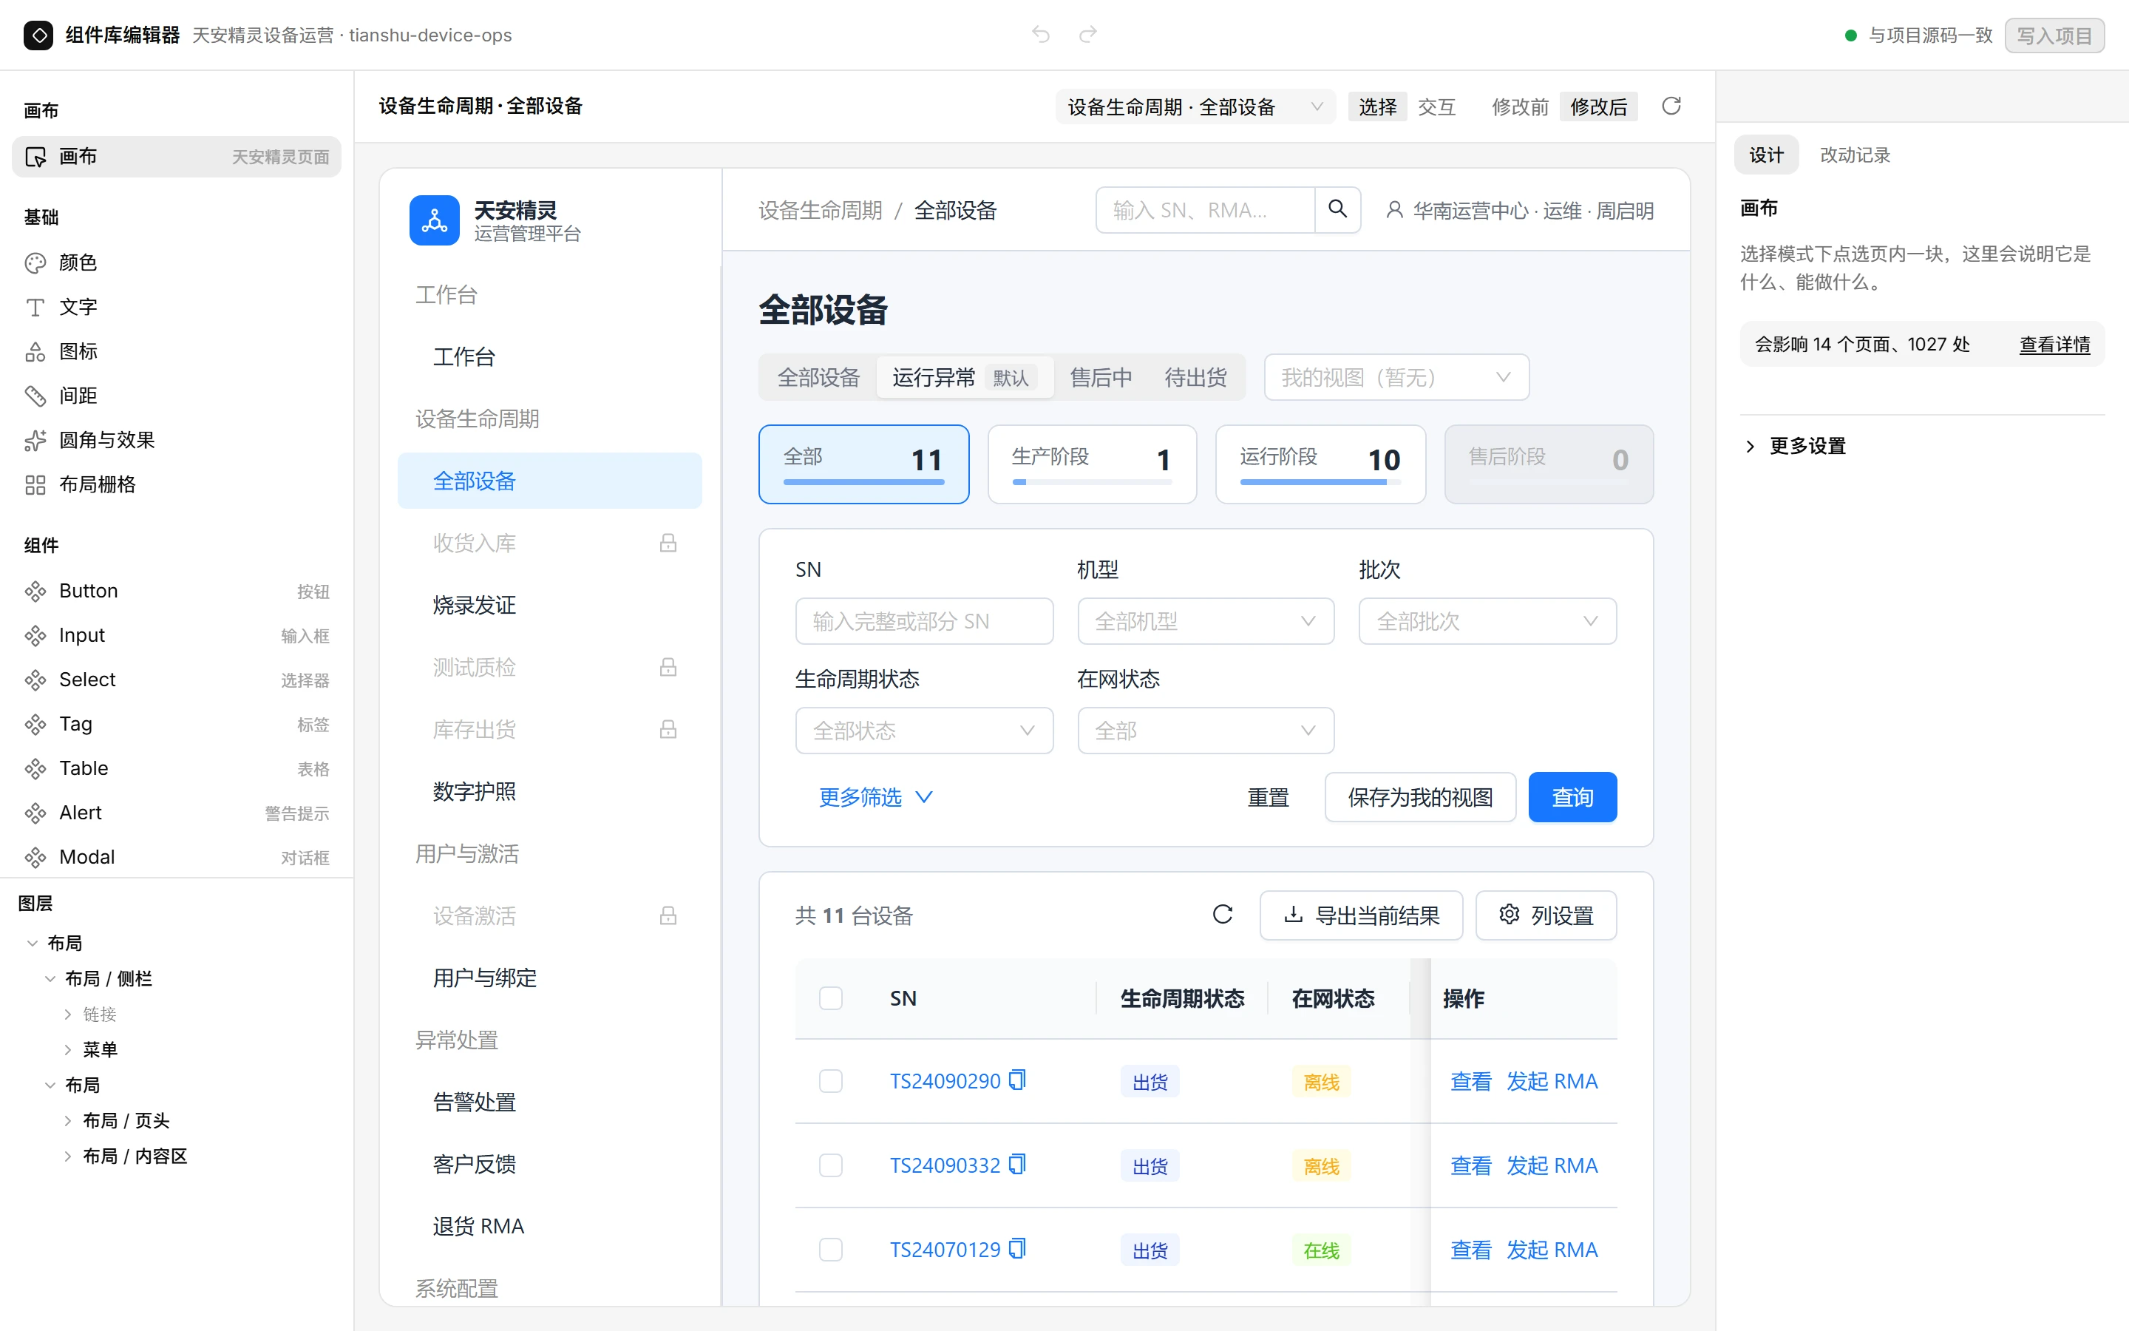Copy SN TS24070129 with copy icon
This screenshot has width=2129, height=1331.
pyautogui.click(x=1017, y=1249)
